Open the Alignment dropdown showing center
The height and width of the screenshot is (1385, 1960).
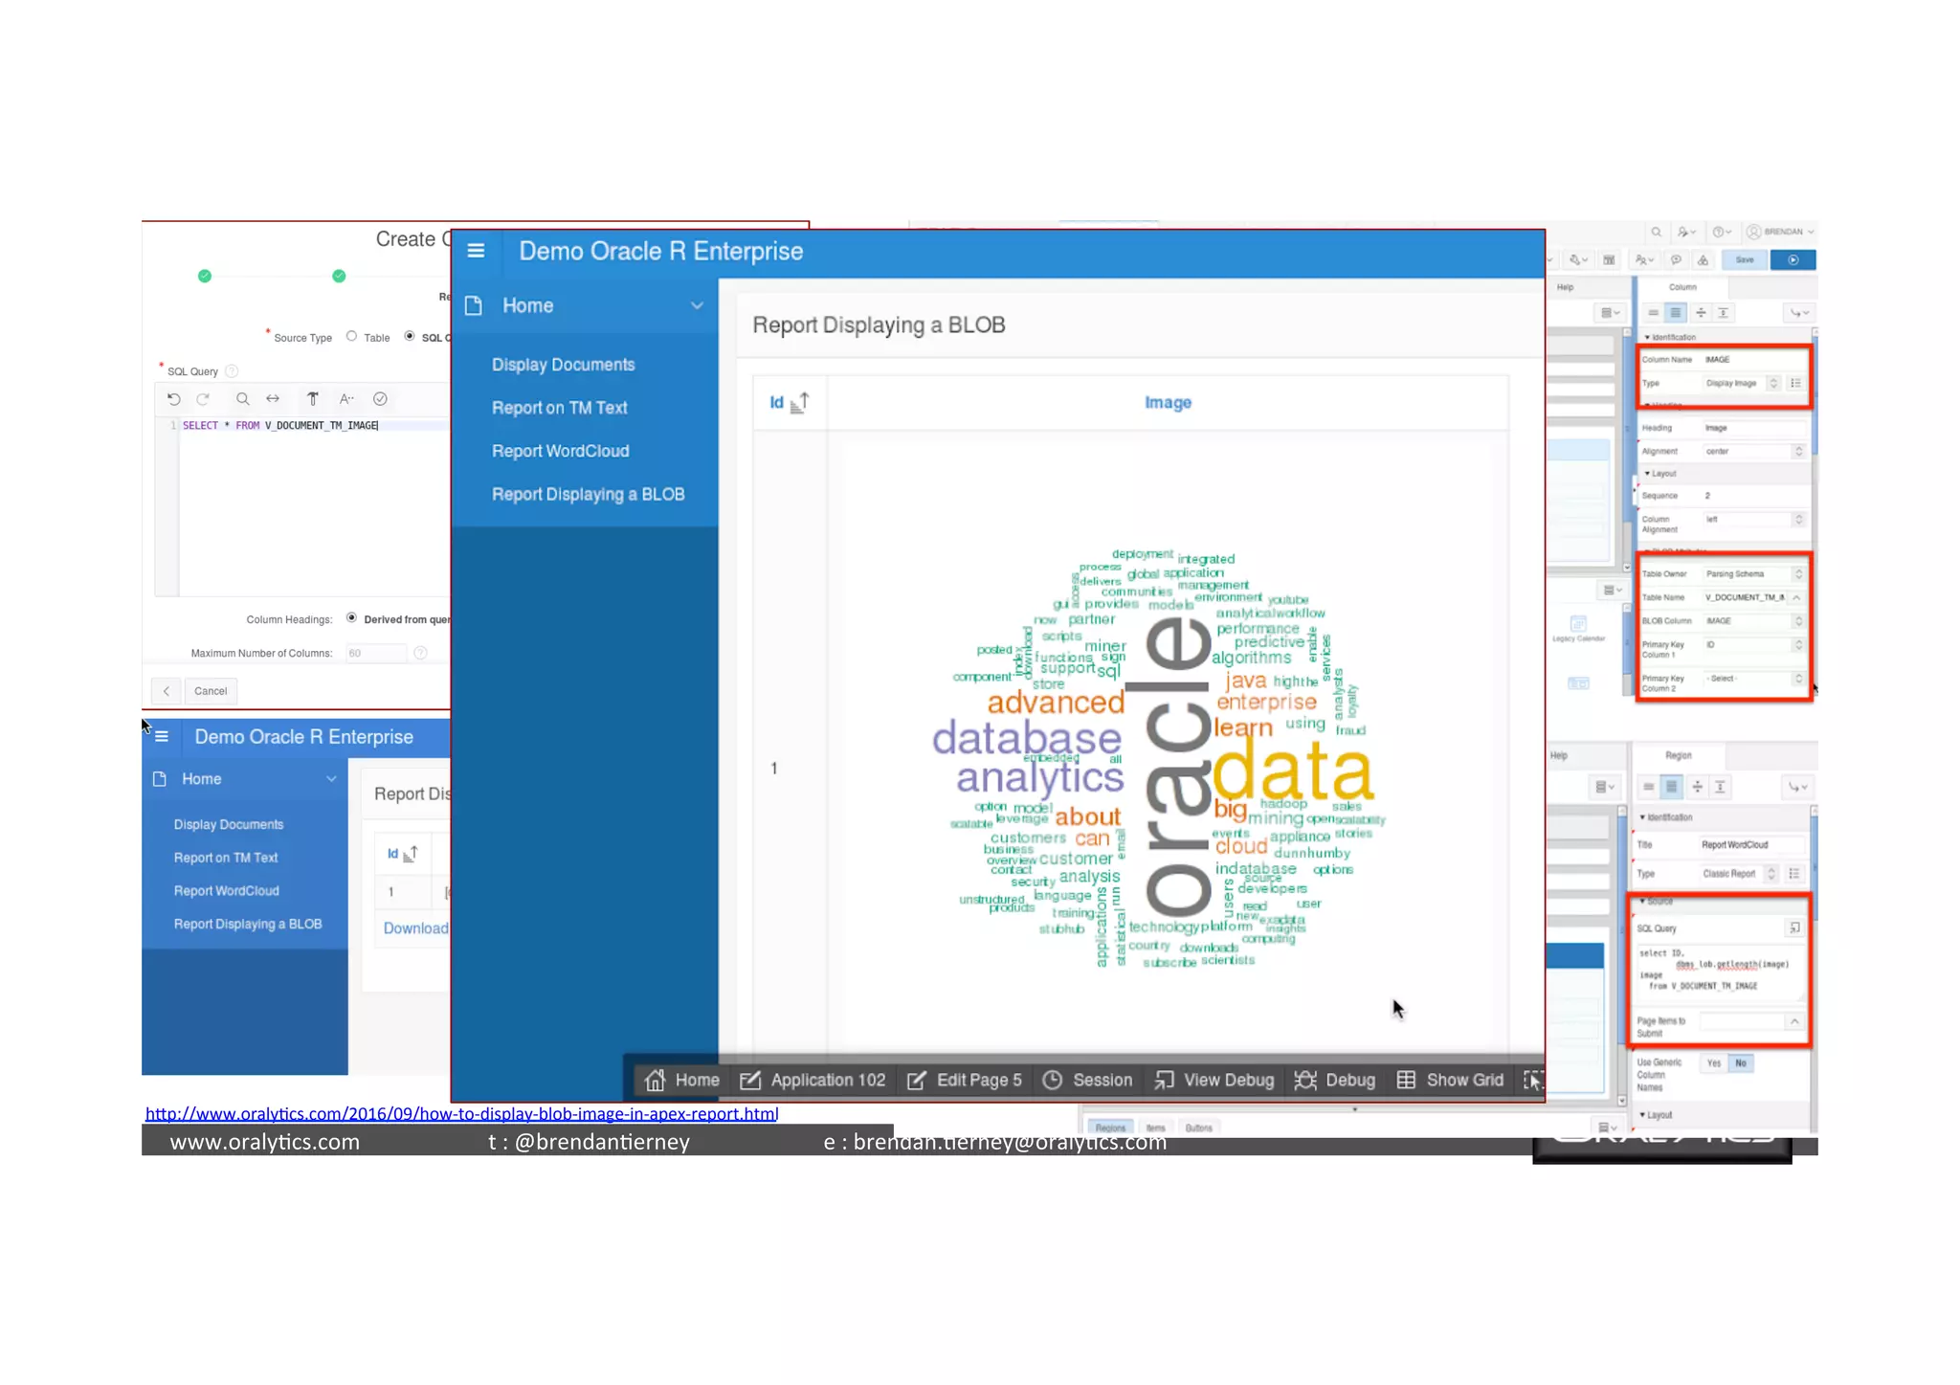tap(1753, 451)
